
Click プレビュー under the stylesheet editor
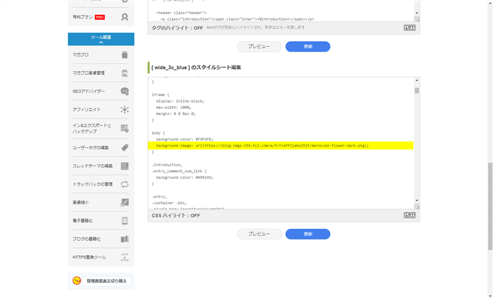[259, 234]
